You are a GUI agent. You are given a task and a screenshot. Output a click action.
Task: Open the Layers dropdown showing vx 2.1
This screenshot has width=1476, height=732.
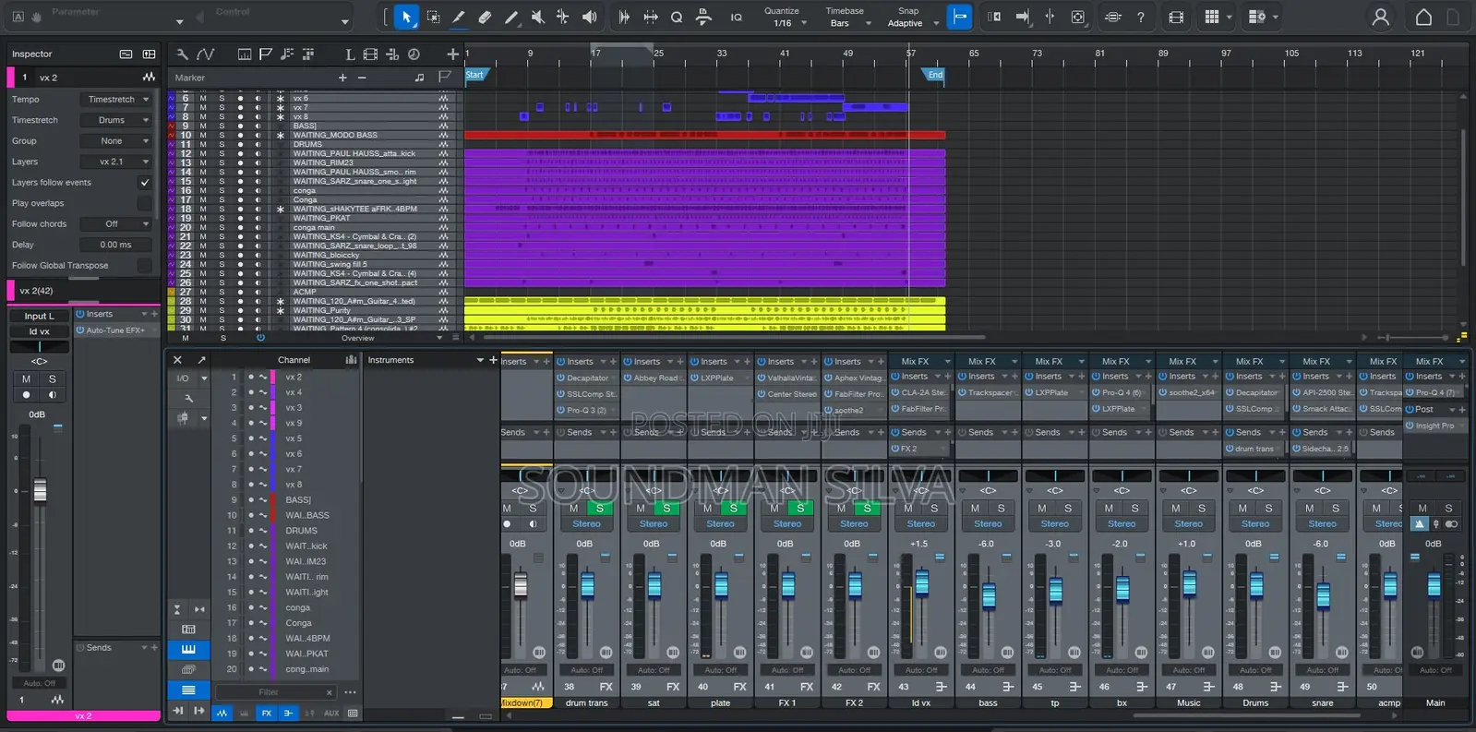coord(117,162)
